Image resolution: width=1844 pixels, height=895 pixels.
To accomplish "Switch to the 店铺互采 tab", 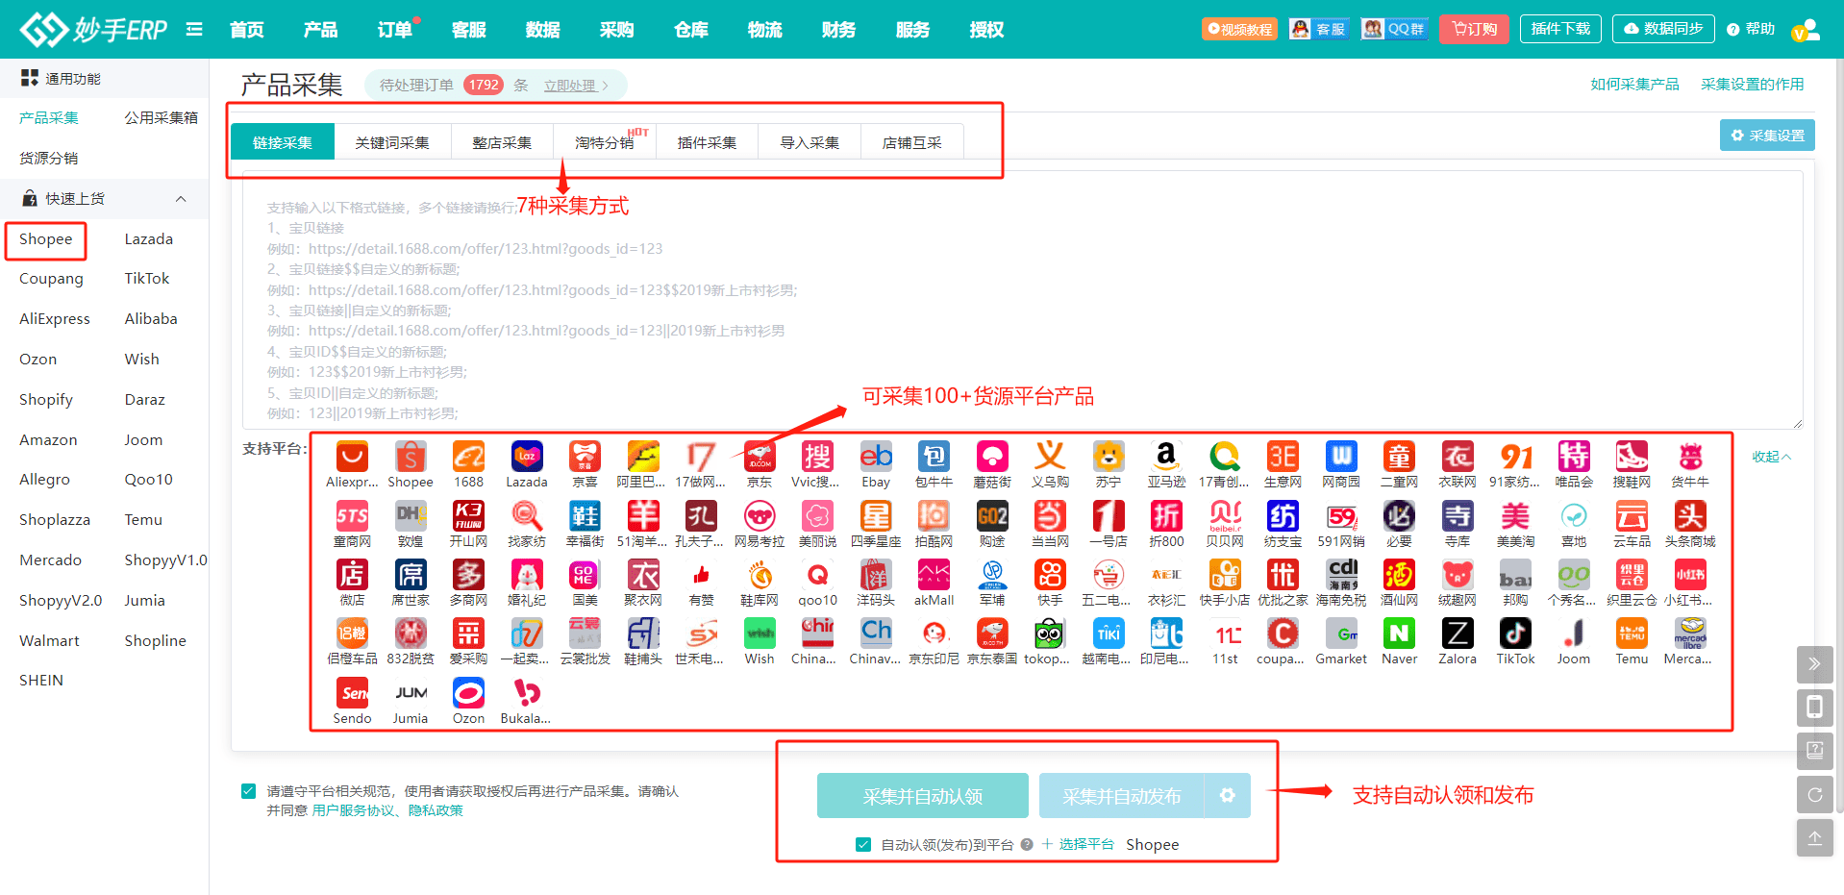I will point(912,142).
